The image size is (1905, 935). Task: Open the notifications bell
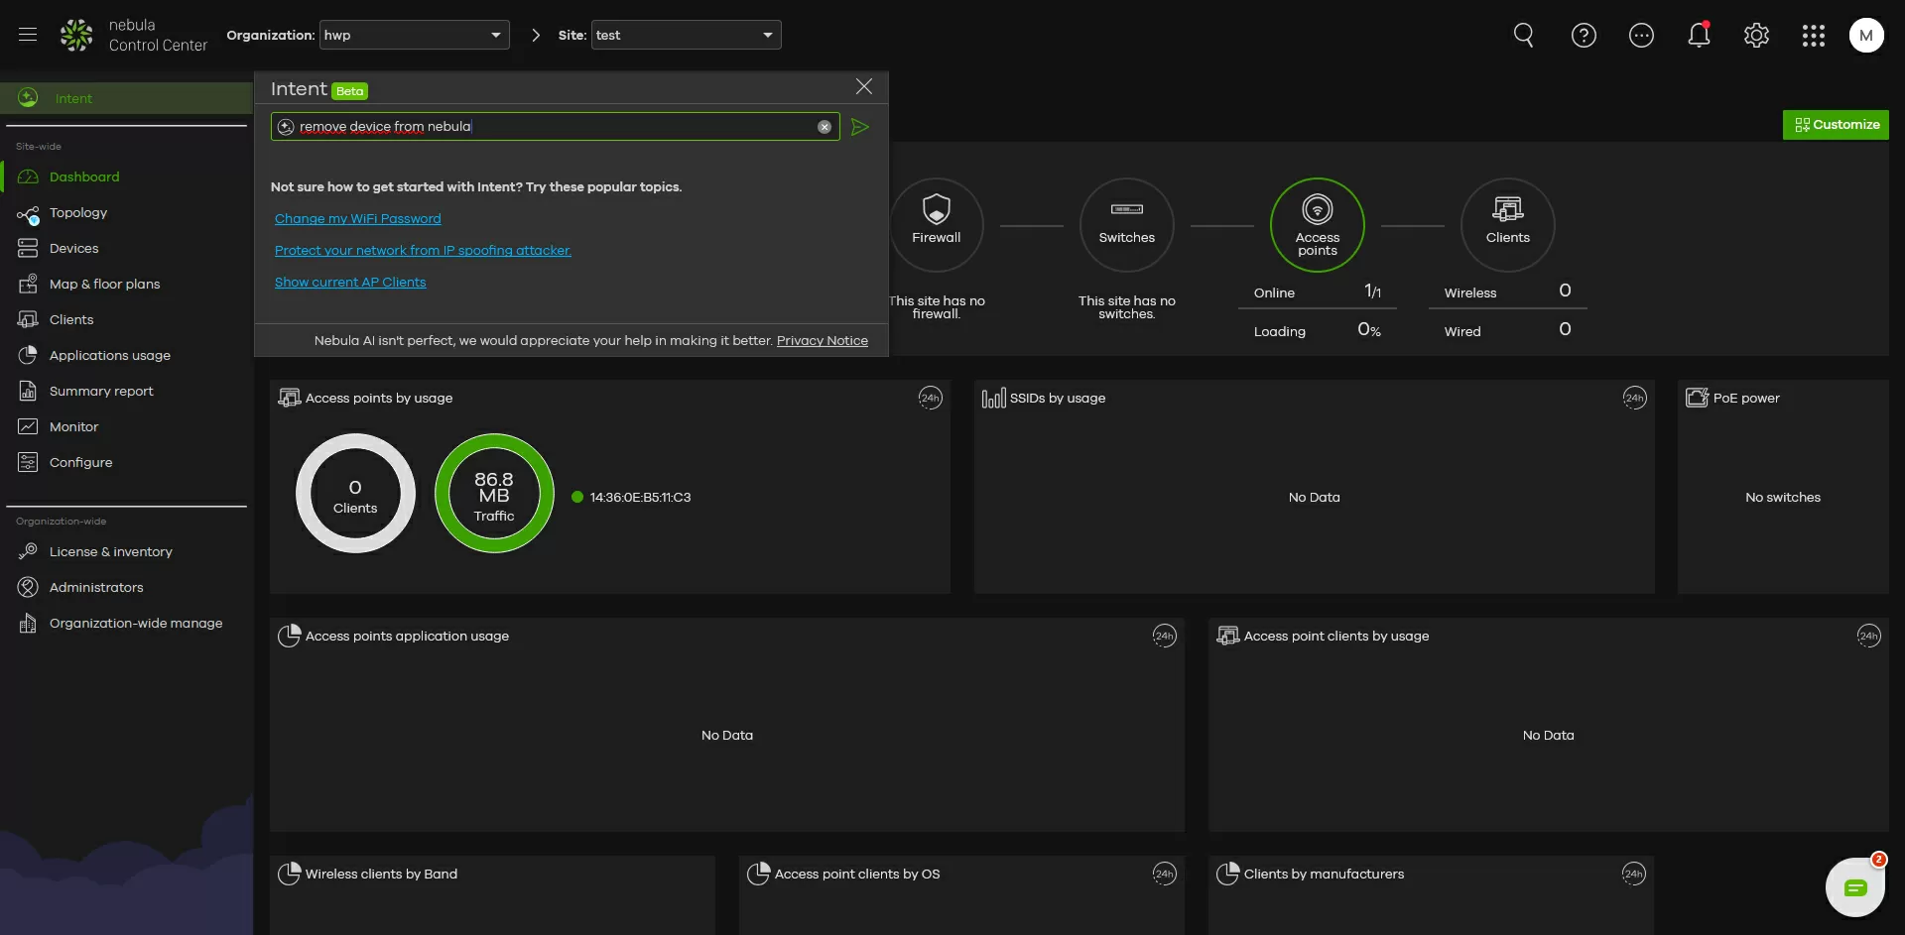(1699, 36)
